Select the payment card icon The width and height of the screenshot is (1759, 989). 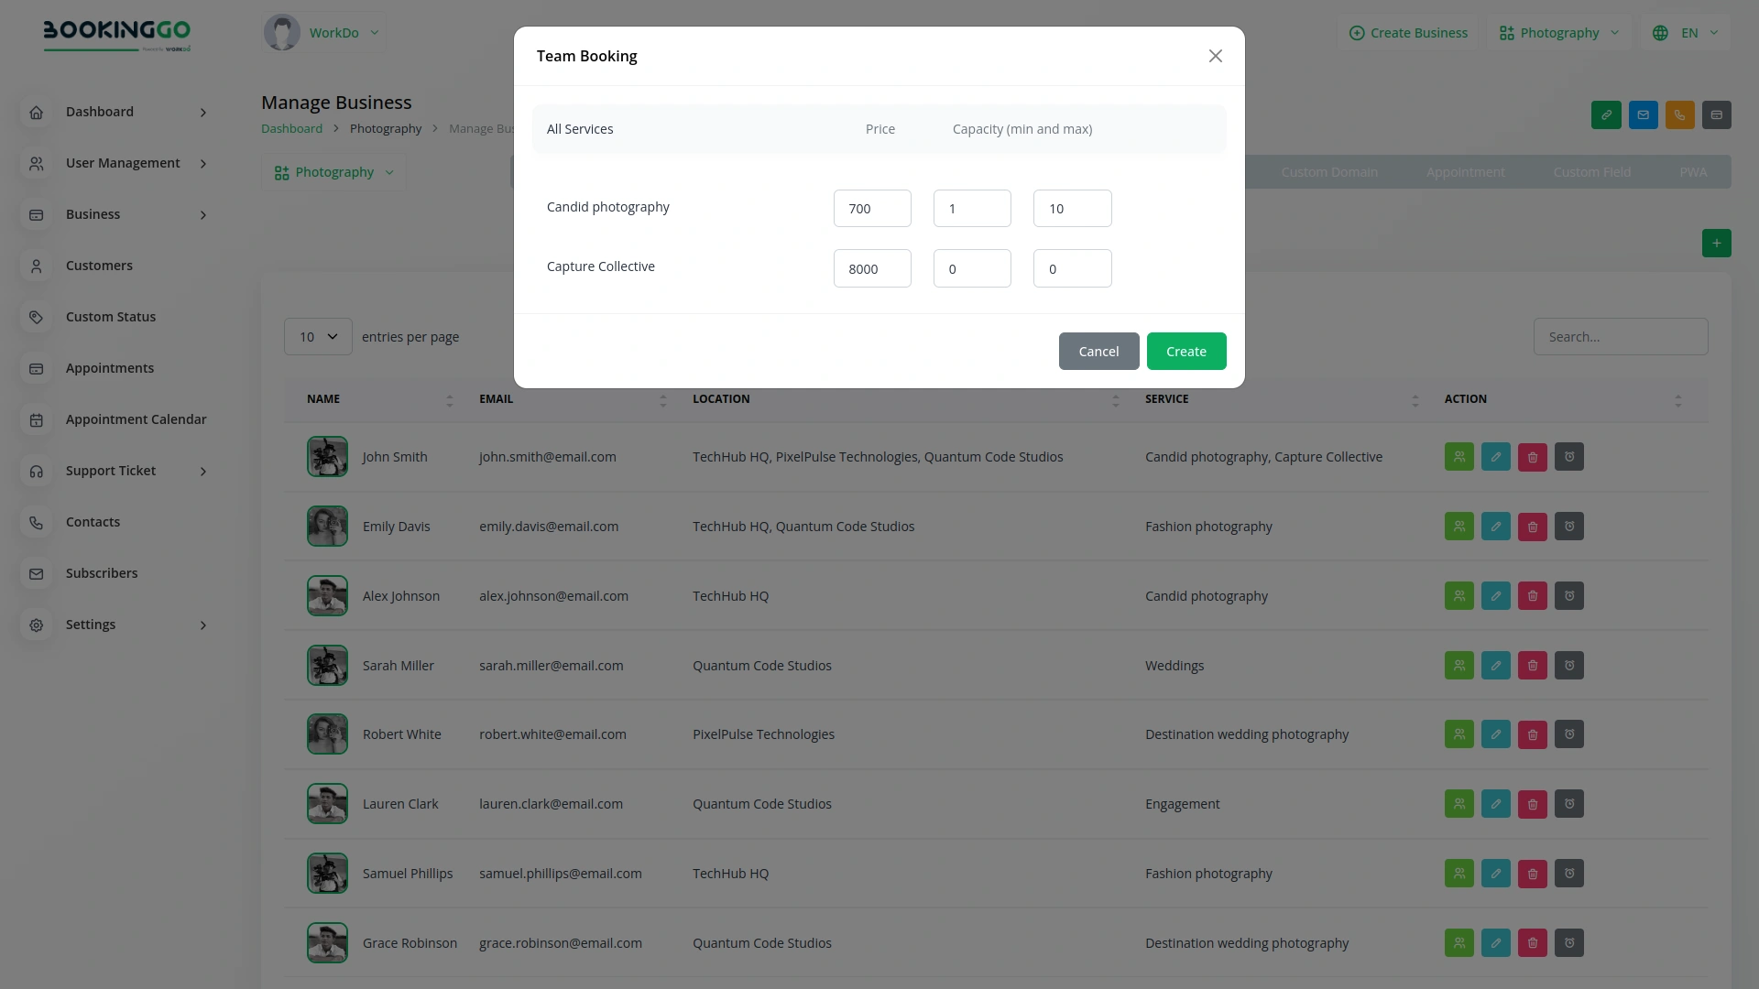[x=1718, y=114]
